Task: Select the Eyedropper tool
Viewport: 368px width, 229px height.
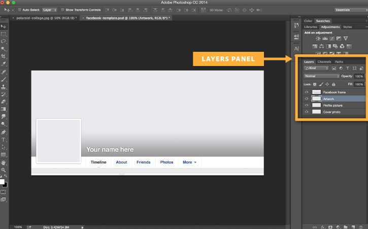Action: 4,64
